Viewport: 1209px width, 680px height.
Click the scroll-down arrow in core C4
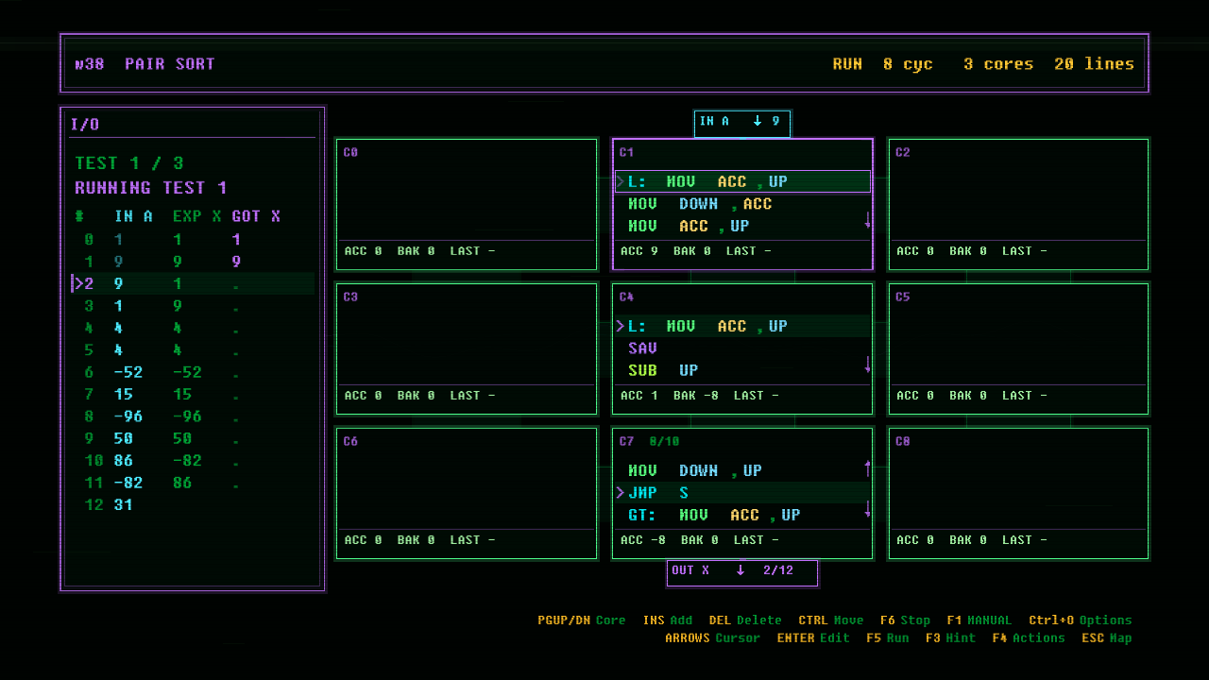tap(867, 365)
